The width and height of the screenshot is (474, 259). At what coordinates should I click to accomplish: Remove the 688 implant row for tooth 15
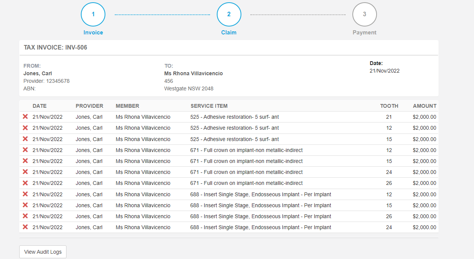pos(25,205)
